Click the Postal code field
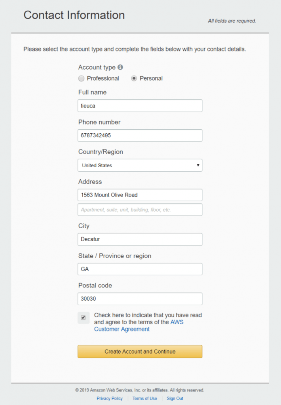The height and width of the screenshot is (405, 281). [x=140, y=299]
